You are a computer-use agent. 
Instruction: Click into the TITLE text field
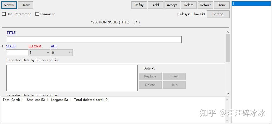pos(94,40)
